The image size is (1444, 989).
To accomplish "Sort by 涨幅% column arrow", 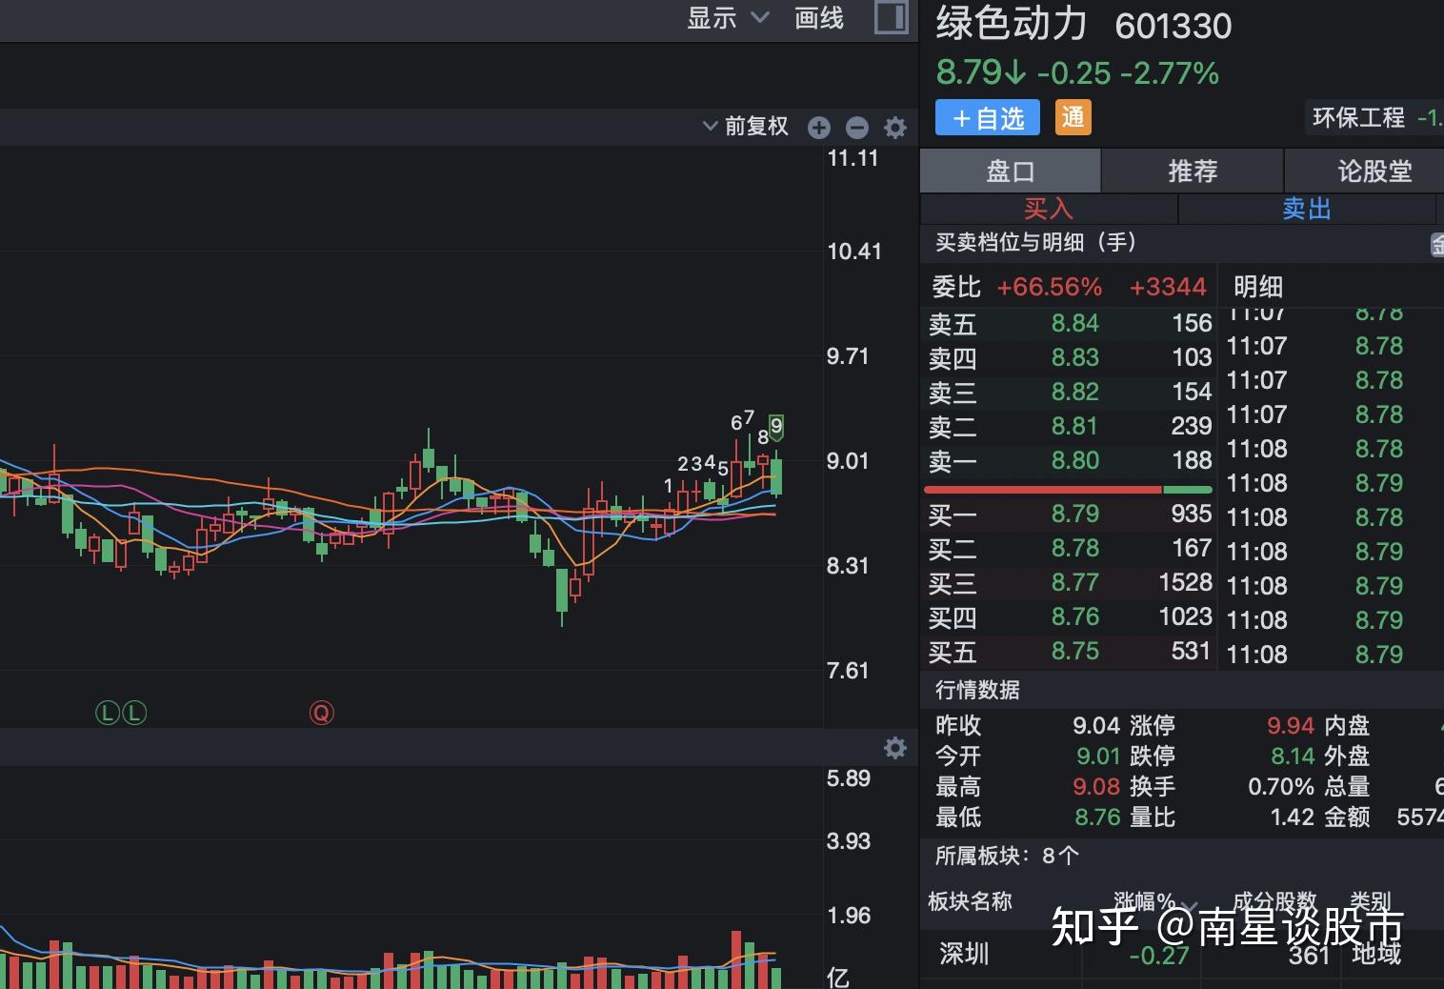I will (x=1190, y=906).
